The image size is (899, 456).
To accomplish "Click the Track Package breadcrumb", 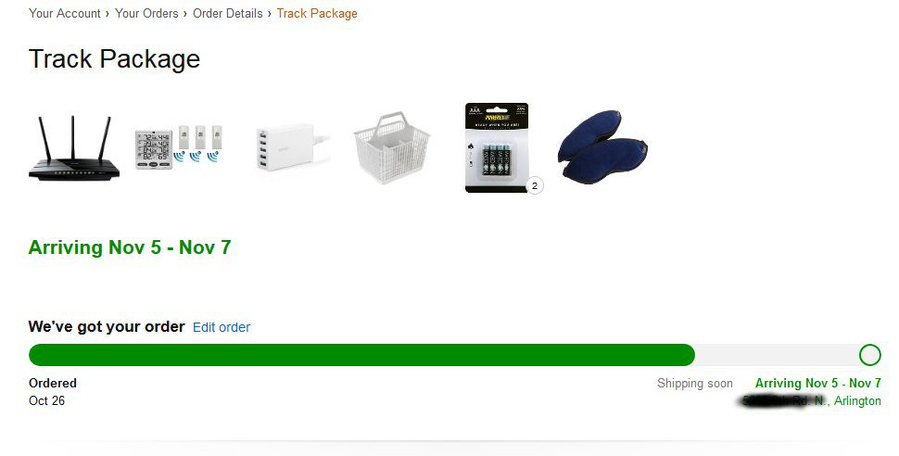I will click(317, 13).
